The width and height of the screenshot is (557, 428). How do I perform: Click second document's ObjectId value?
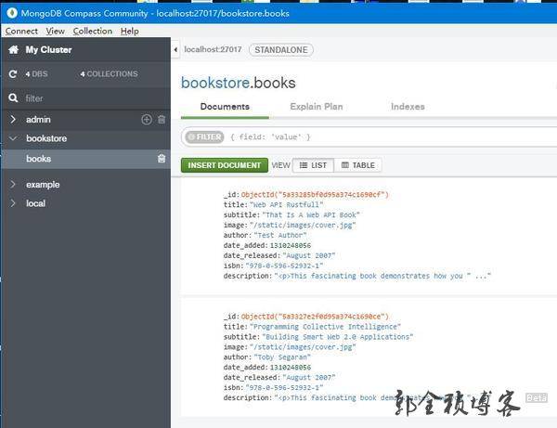315,316
